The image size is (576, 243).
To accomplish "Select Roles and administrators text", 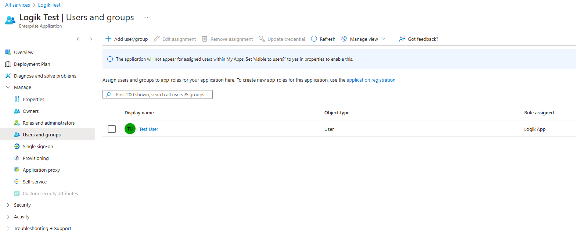I will tap(49, 123).
